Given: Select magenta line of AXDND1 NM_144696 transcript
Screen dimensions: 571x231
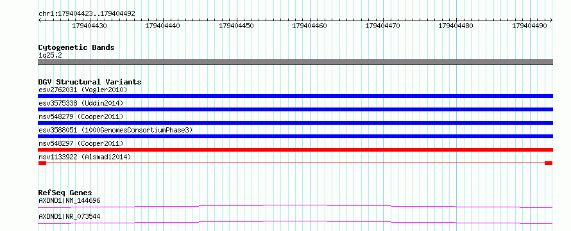Looking at the screenshot, I should click(x=295, y=206).
